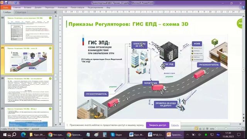This screenshot has width=247, height=139.
Task: Click the thumbnail pane scroll-down arrow
Action: (56, 125)
